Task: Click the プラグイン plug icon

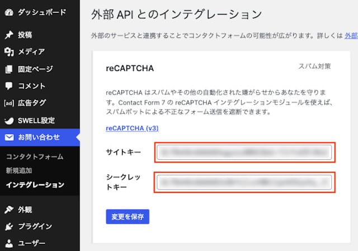Action: pos(9,226)
